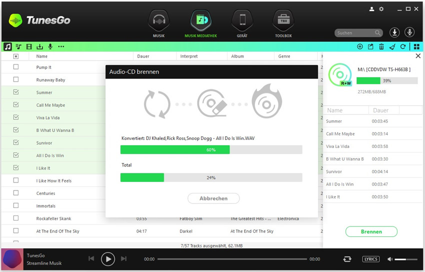Click the Total progress bar at 24%

211,177
